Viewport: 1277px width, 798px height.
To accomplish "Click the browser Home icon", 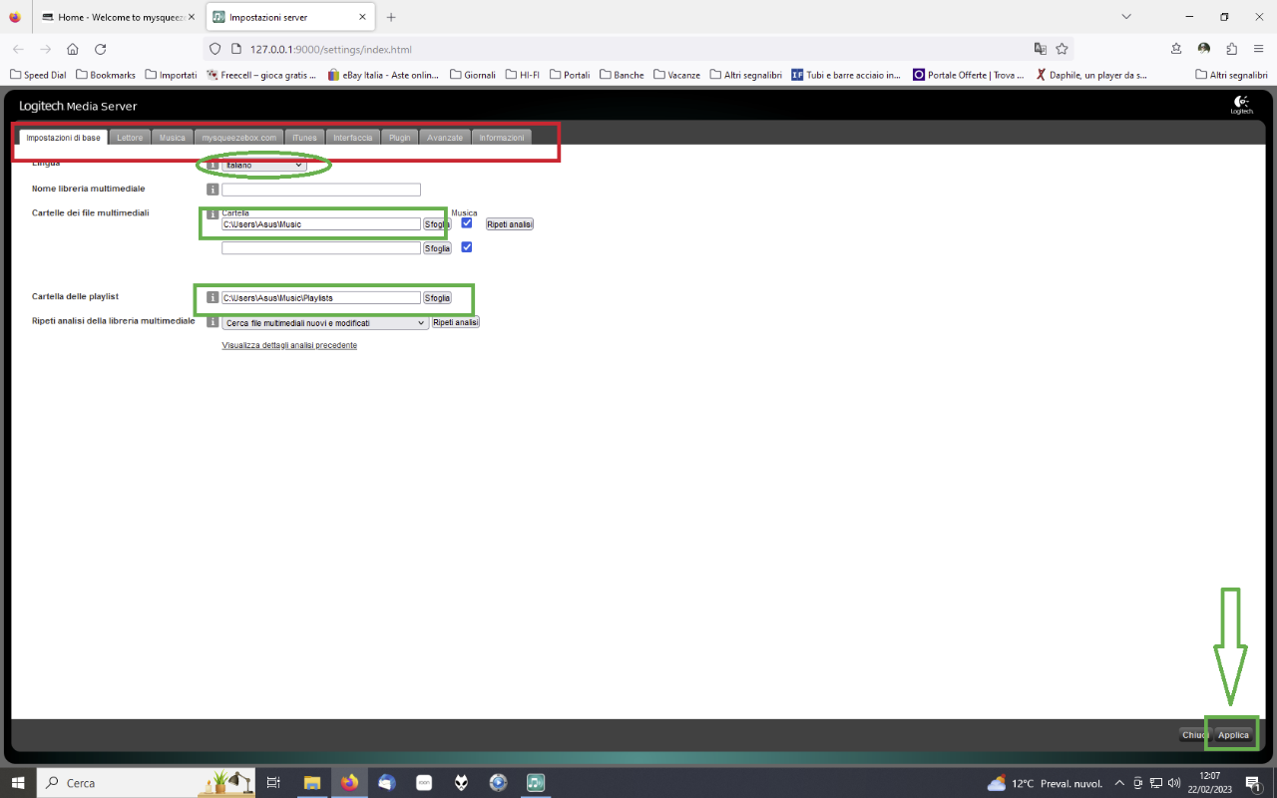I will (73, 49).
